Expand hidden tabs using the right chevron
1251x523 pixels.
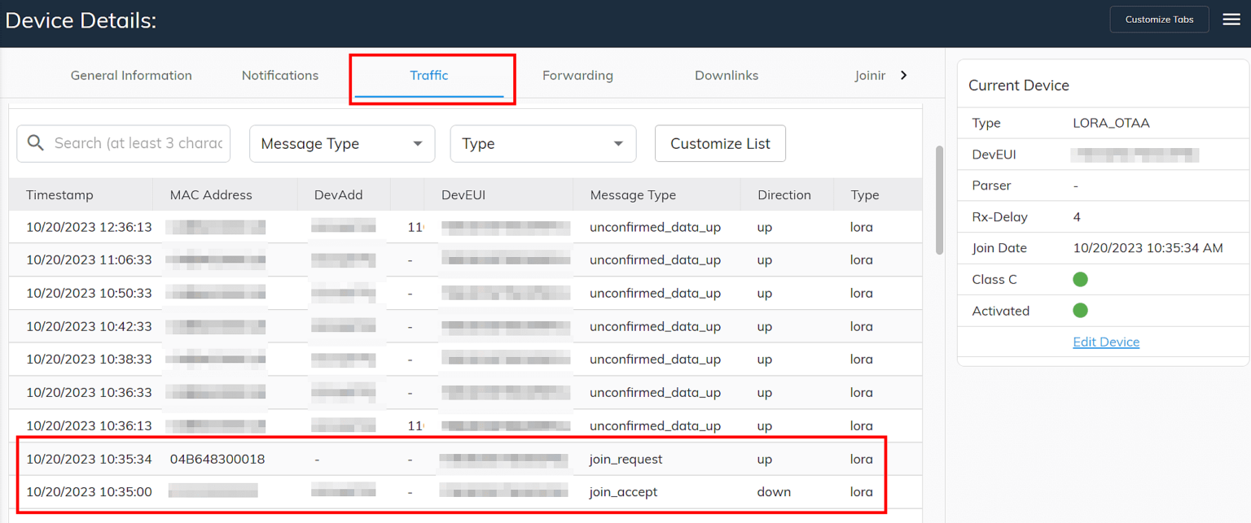[904, 74]
